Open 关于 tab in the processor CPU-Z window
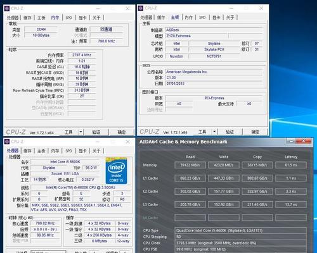317x253 pixels. pos(96,151)
